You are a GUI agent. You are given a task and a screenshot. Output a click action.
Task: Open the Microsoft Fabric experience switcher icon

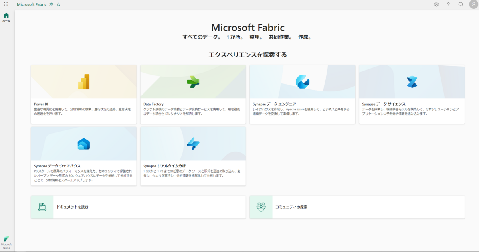coord(6,242)
